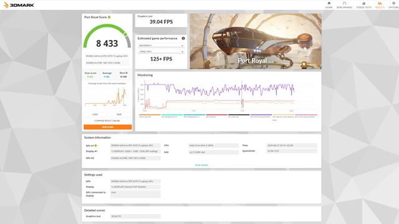Screen dimensions: 399x224
Task: Expand system information with Show details
Action: click(x=201, y=165)
